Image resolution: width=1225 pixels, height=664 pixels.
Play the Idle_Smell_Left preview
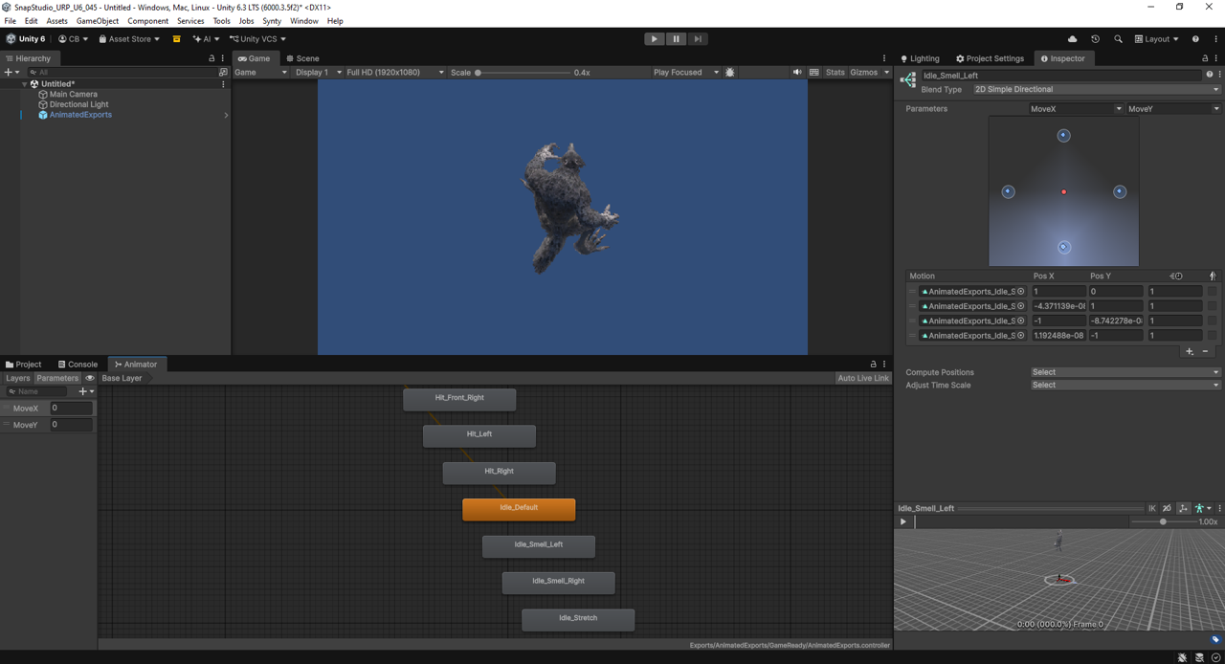[x=902, y=522]
